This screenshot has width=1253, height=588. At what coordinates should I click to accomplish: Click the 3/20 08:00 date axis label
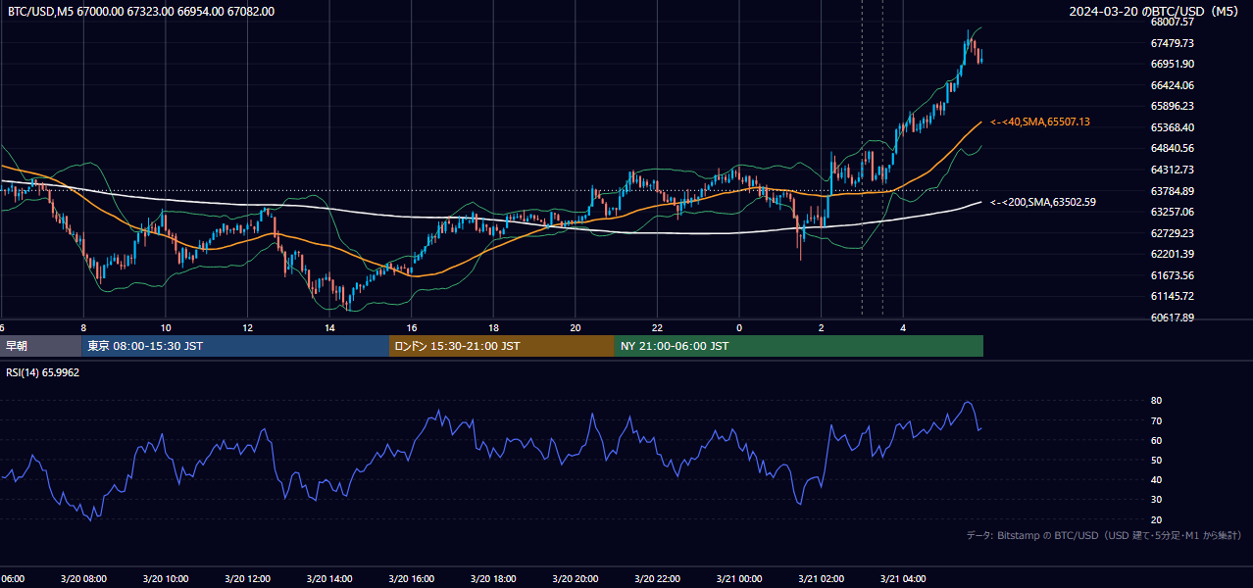point(83,579)
